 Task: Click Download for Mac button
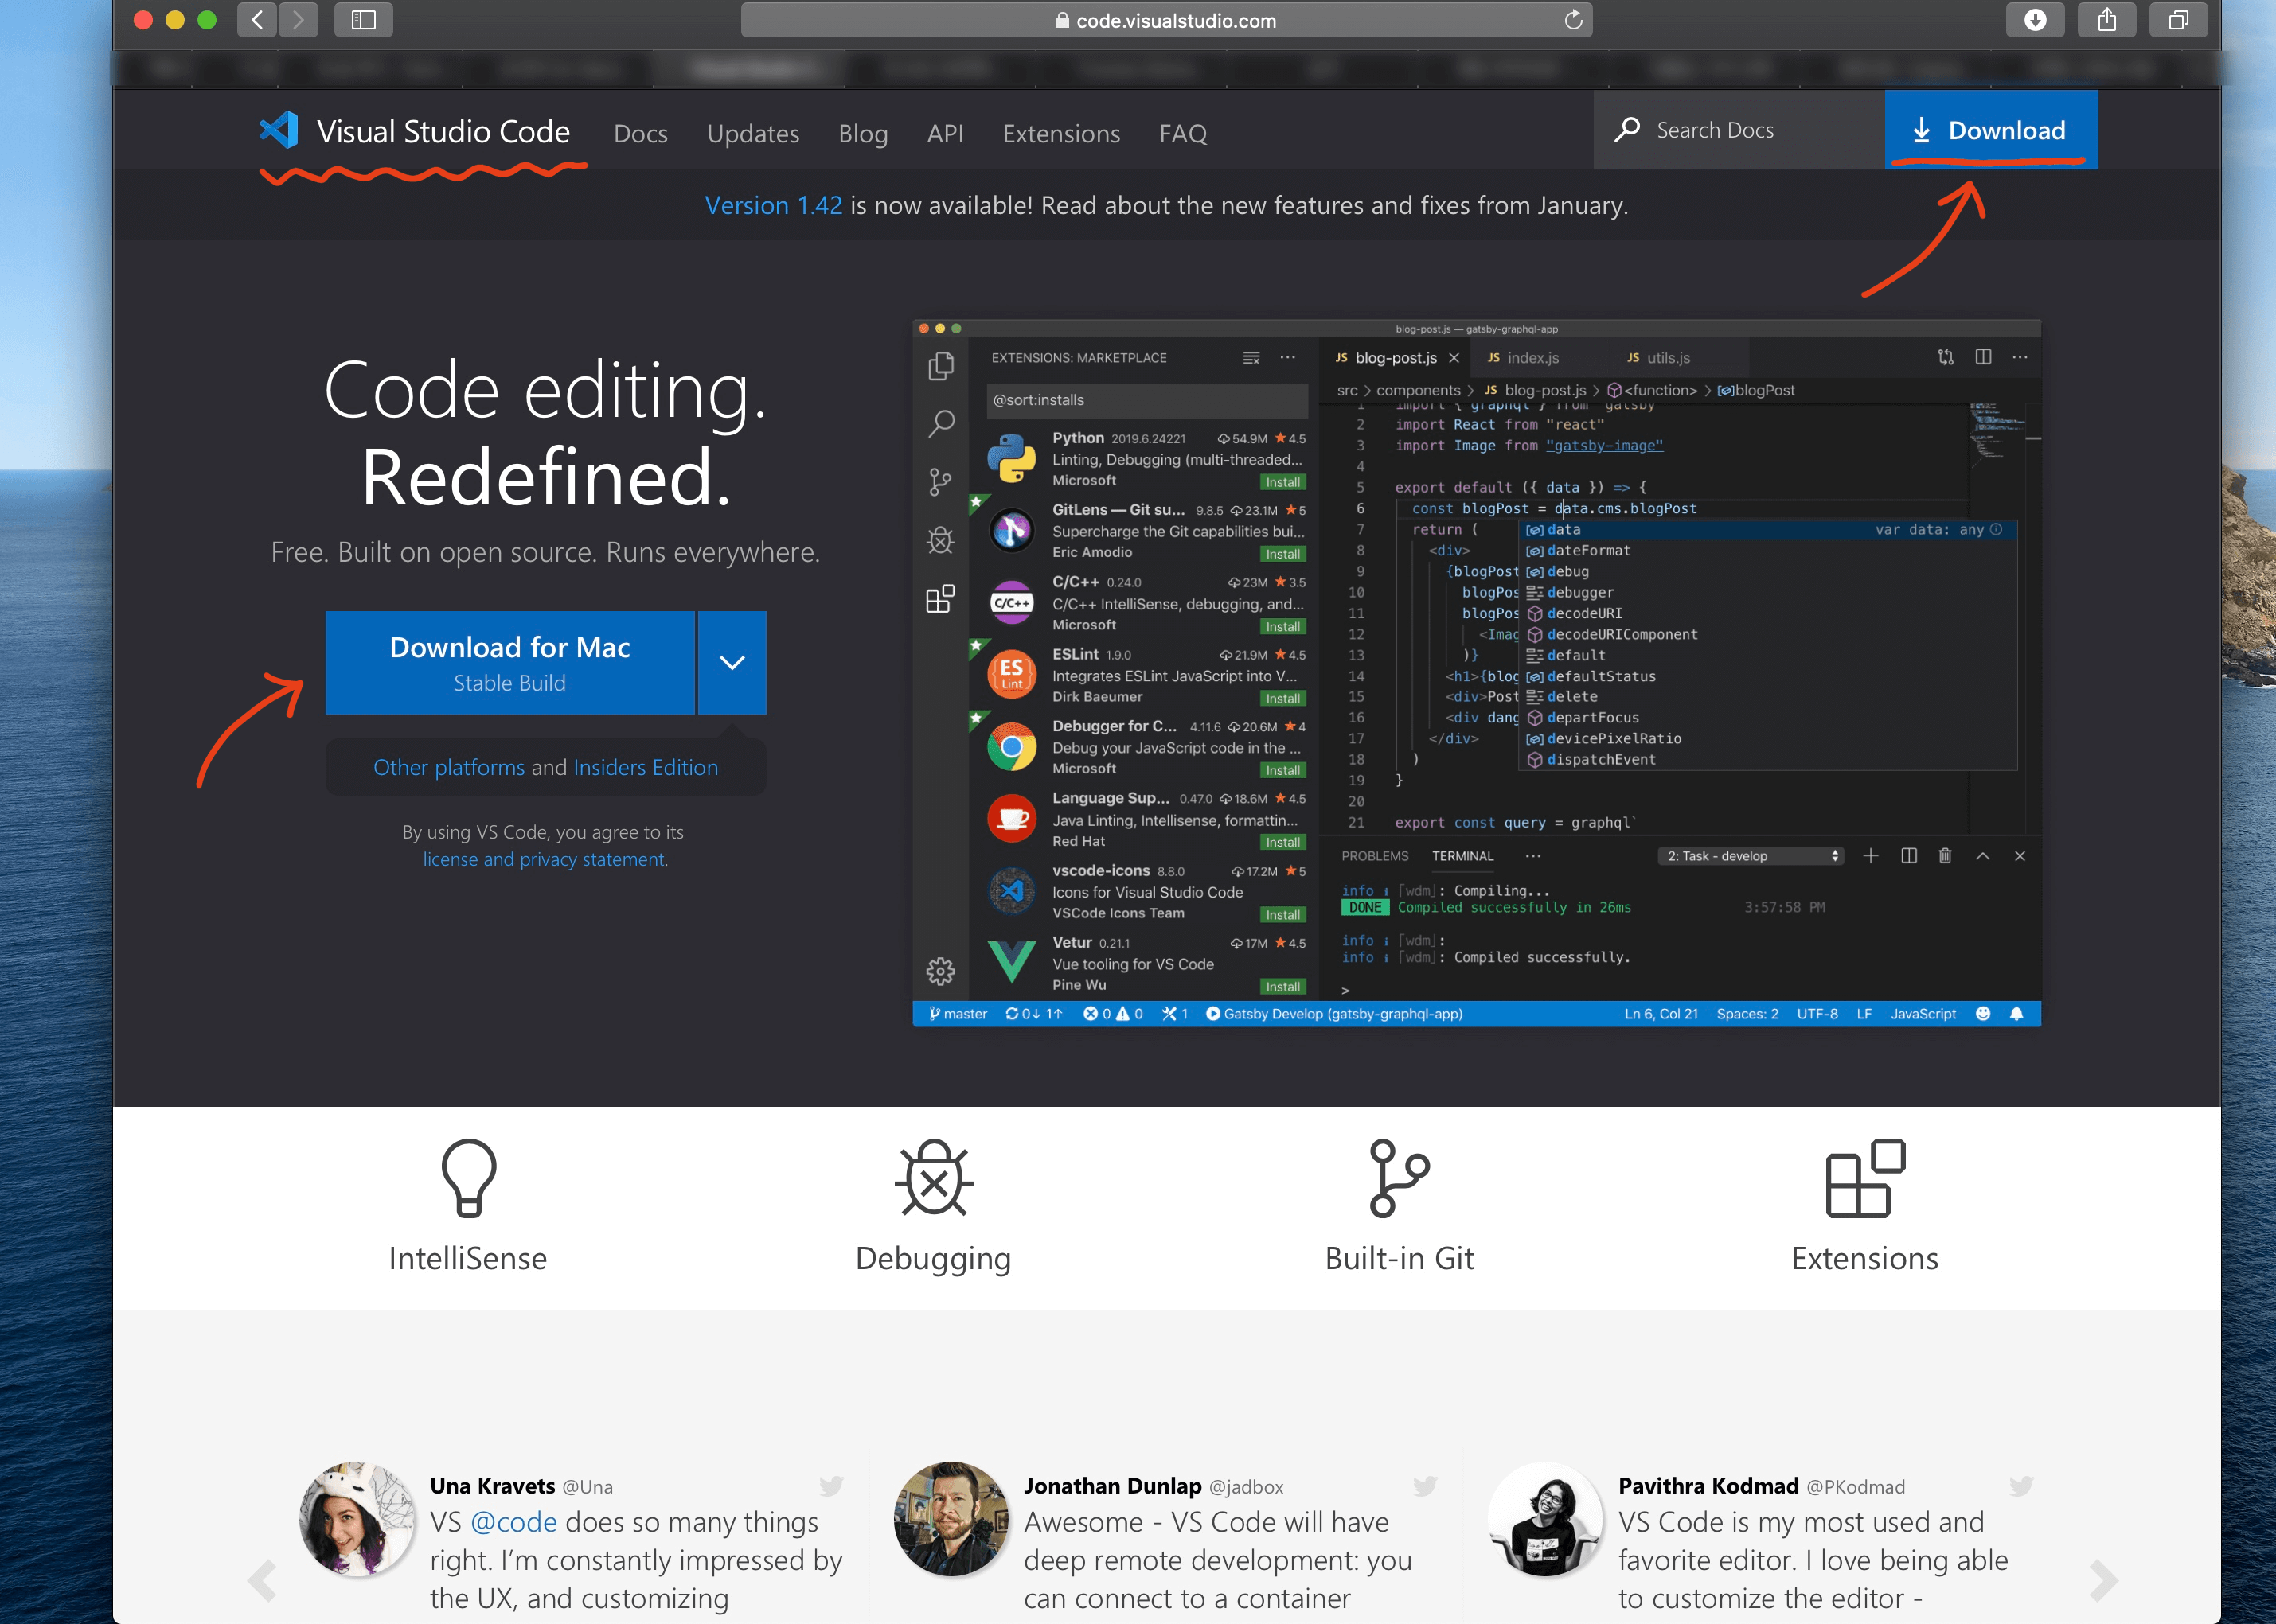[509, 663]
